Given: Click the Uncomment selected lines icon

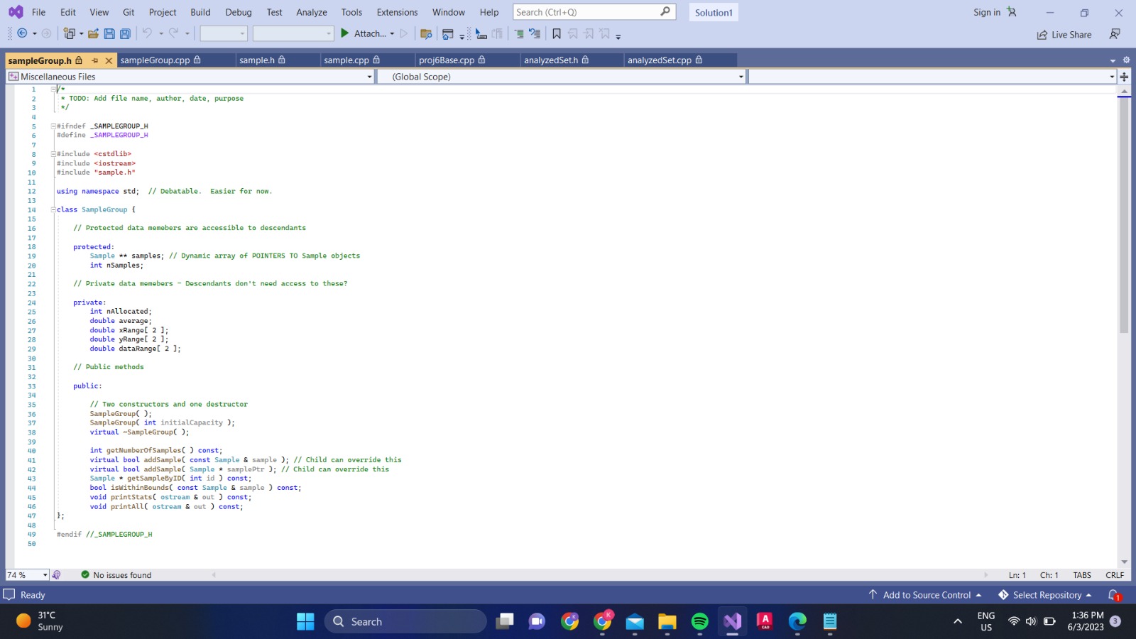Looking at the screenshot, I should pyautogui.click(x=535, y=33).
